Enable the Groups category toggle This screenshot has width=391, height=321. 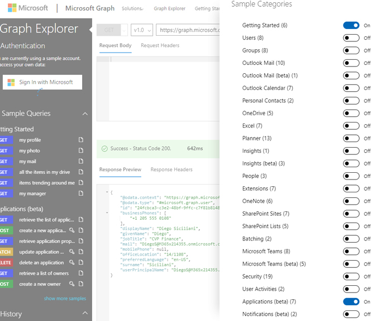tap(351, 50)
